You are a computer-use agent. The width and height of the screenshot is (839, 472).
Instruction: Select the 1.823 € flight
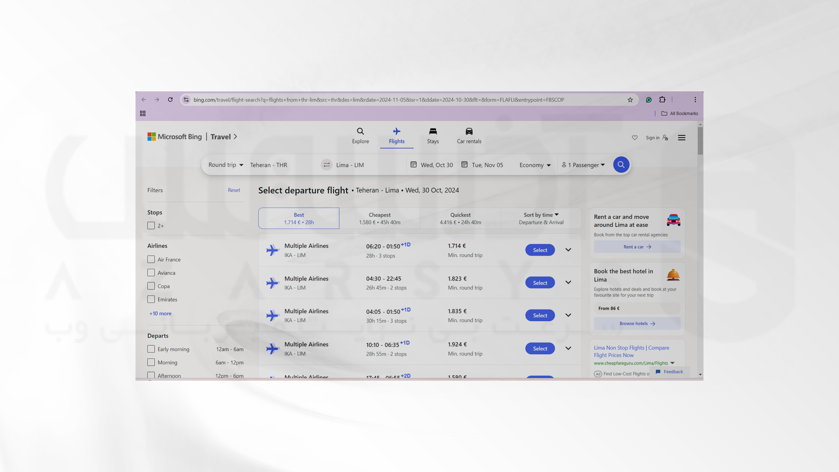540,283
